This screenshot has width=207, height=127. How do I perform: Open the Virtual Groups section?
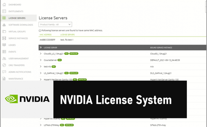tap(17, 32)
